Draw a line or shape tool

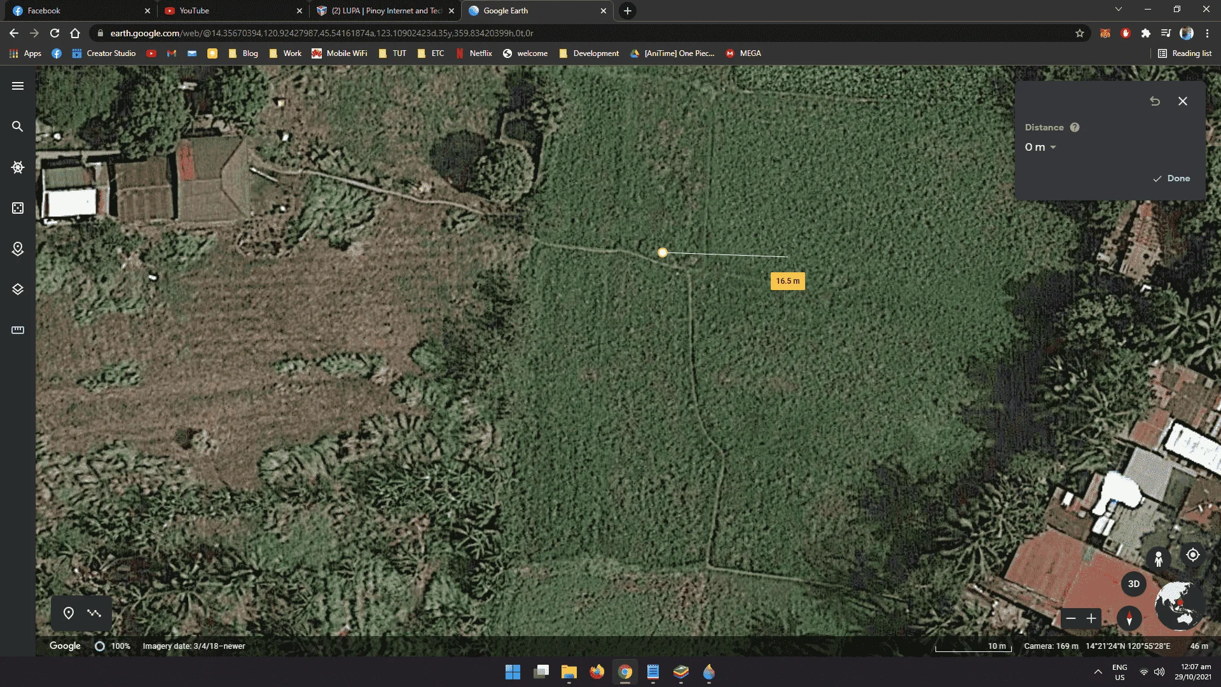pyautogui.click(x=94, y=613)
